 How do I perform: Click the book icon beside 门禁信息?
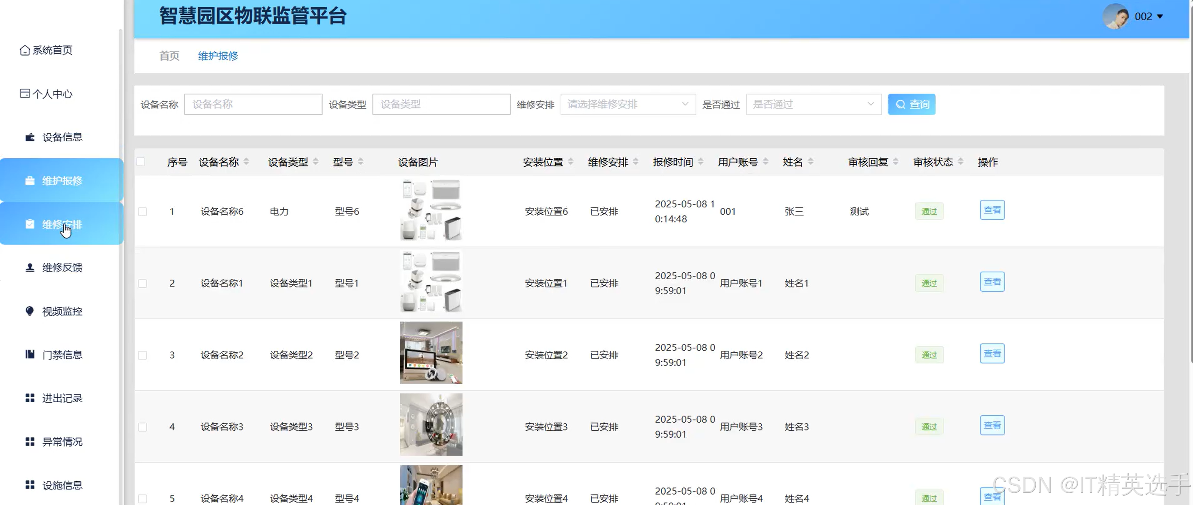coord(30,355)
